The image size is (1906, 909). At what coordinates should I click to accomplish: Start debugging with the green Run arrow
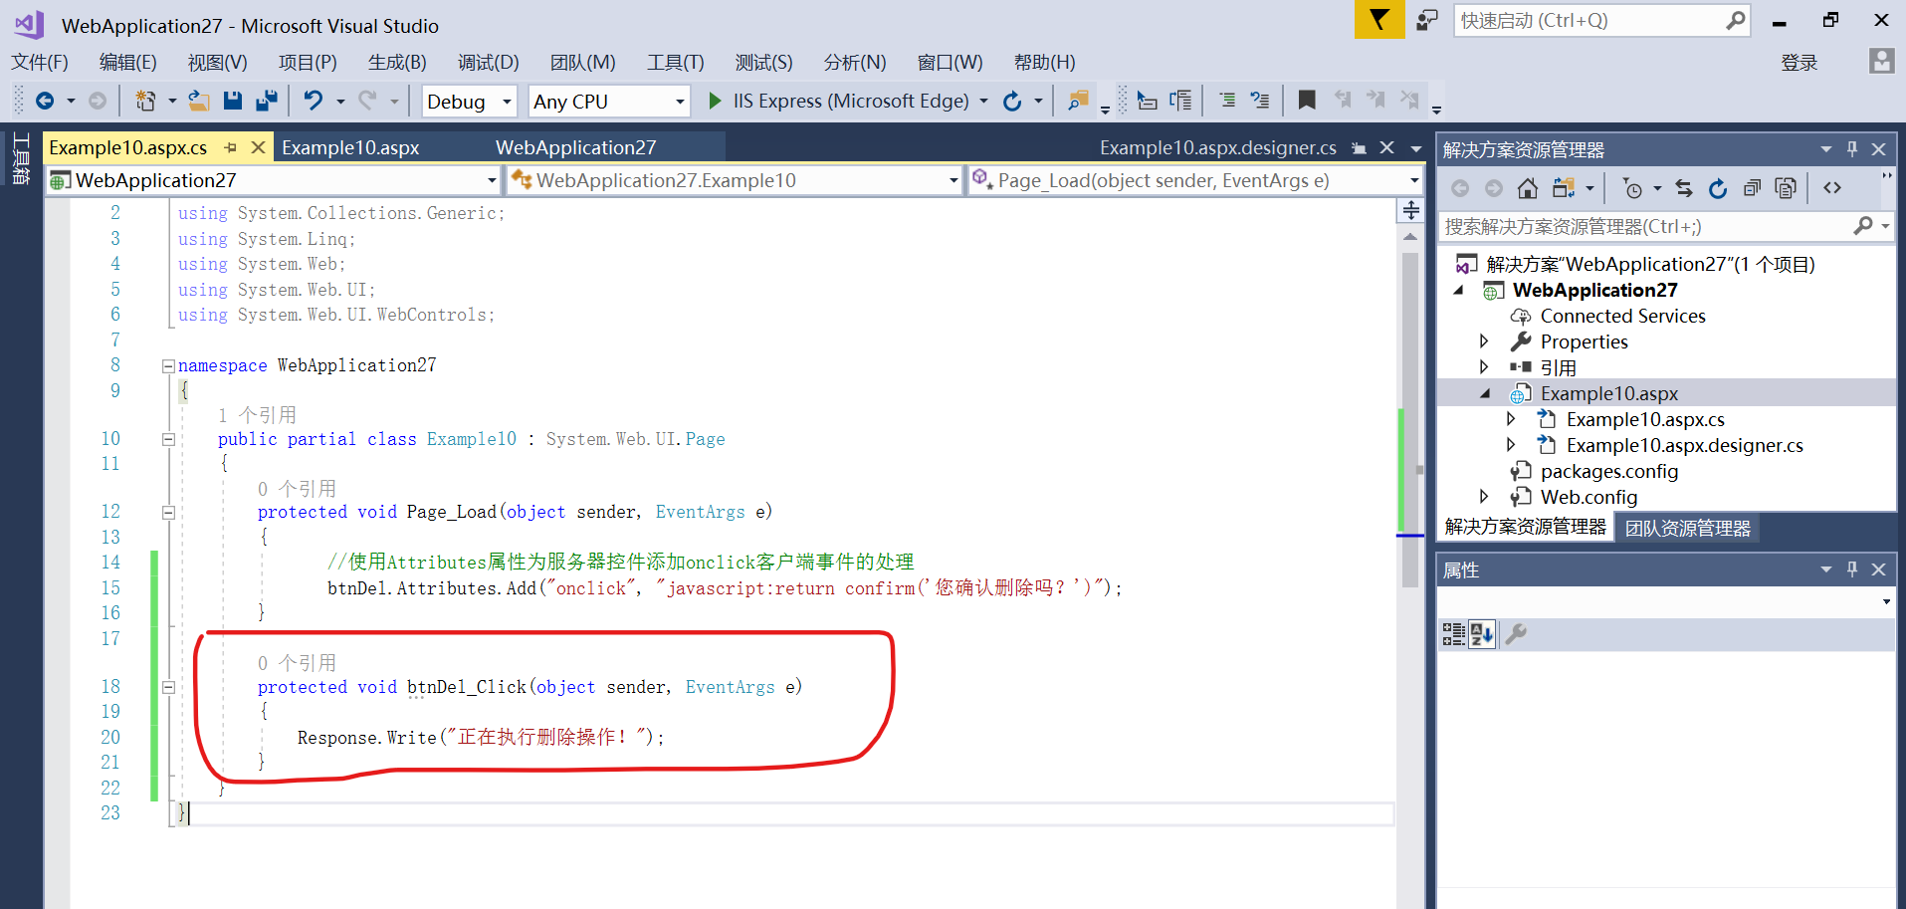(715, 101)
